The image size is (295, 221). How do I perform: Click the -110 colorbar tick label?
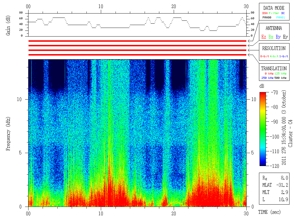pos(275,151)
